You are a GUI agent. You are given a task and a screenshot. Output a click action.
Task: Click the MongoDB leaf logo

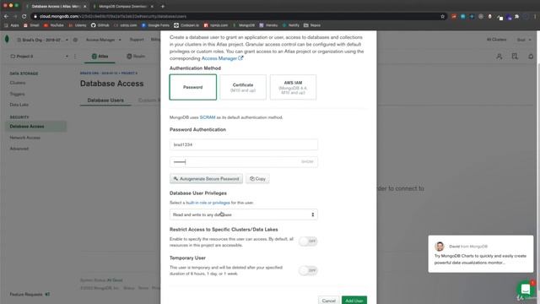[7, 39]
